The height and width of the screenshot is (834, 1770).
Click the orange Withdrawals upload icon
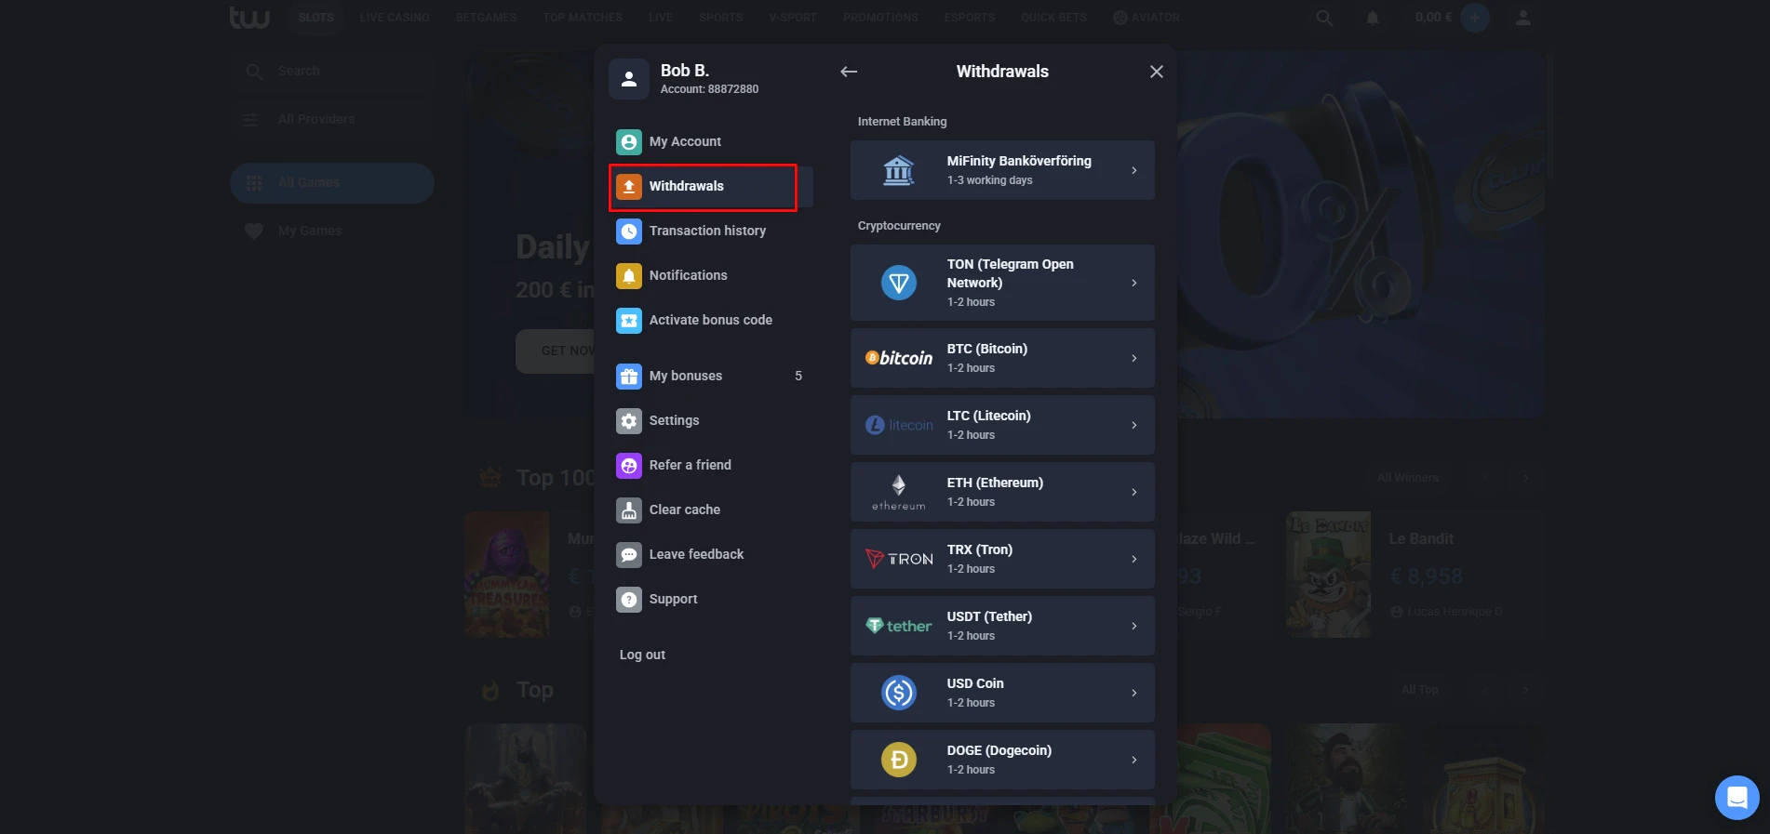click(x=629, y=187)
